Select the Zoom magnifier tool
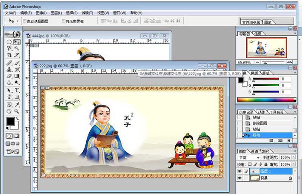Viewport: 302px width, 194px height. click(x=17, y=111)
